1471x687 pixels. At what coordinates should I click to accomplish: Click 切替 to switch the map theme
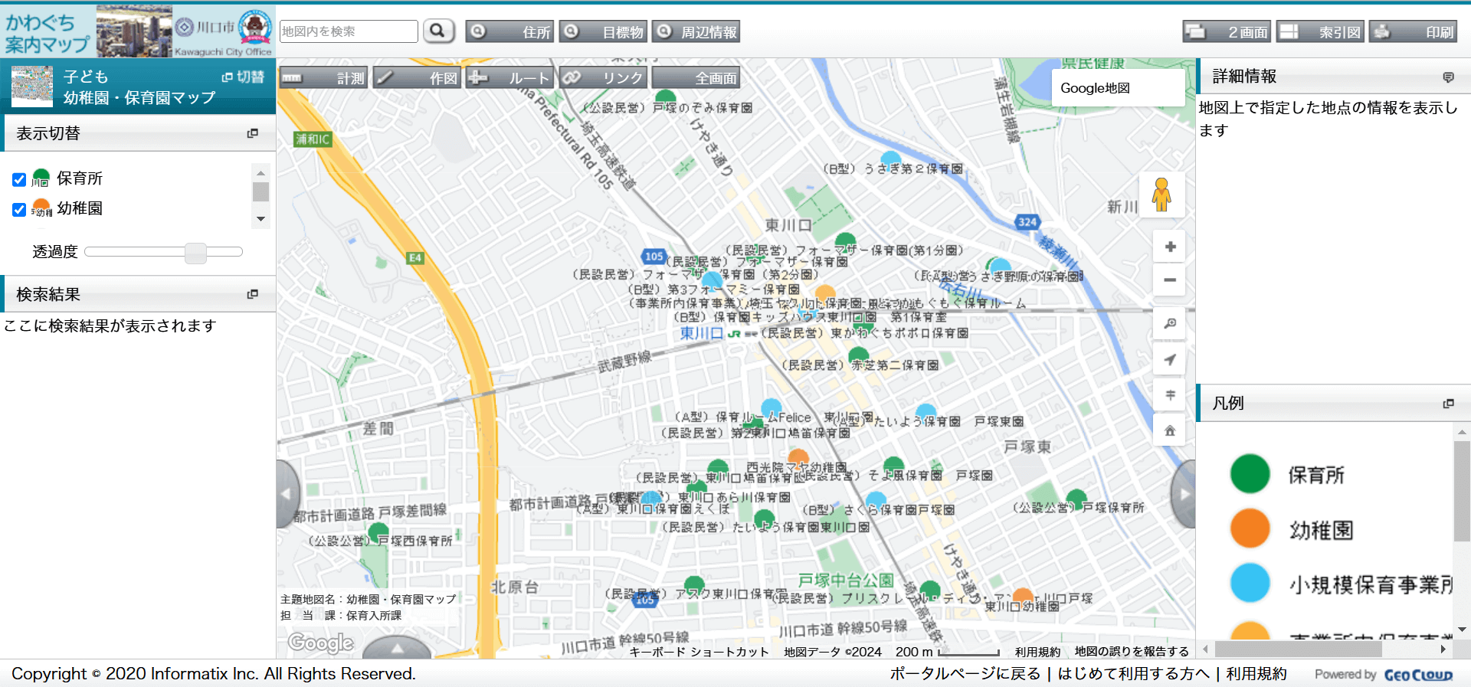point(243,77)
